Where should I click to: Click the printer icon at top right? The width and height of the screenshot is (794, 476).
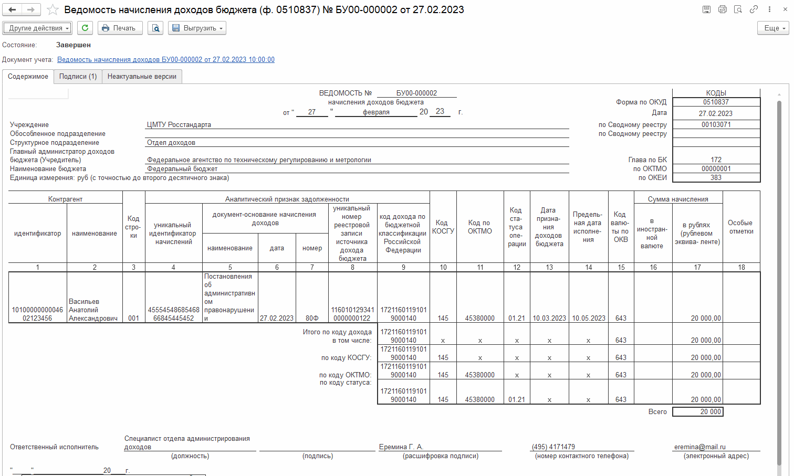[723, 9]
